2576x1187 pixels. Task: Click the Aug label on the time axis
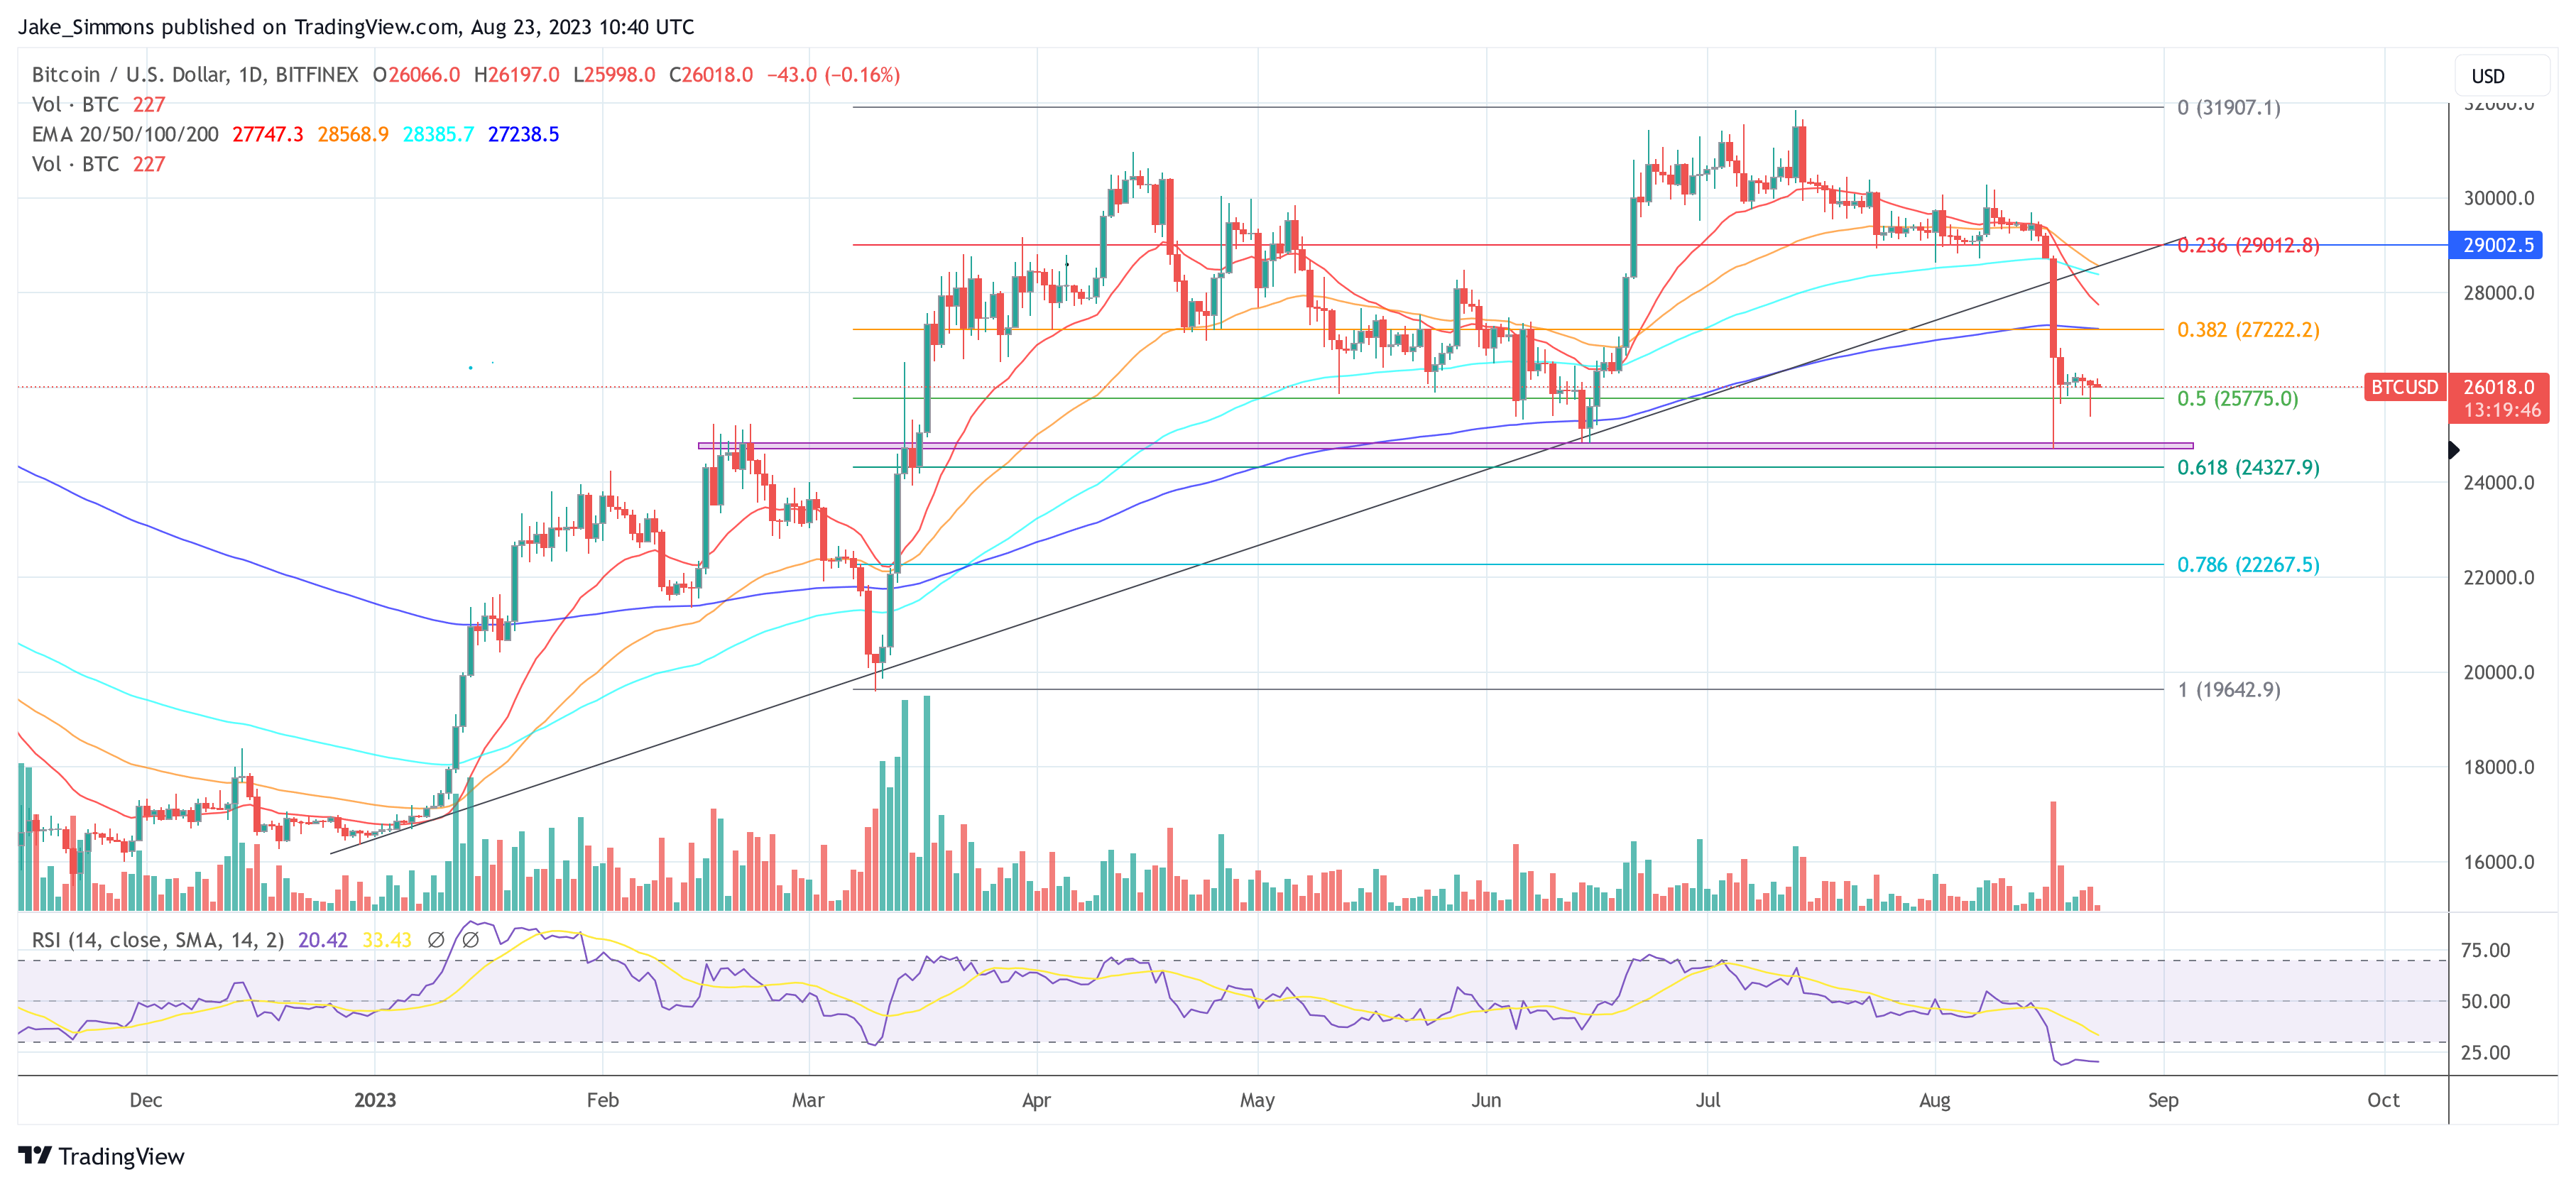(1935, 1100)
